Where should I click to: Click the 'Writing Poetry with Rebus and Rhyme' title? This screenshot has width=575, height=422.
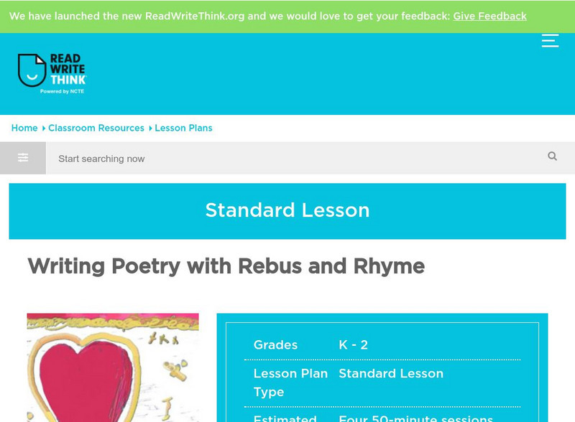tap(226, 266)
